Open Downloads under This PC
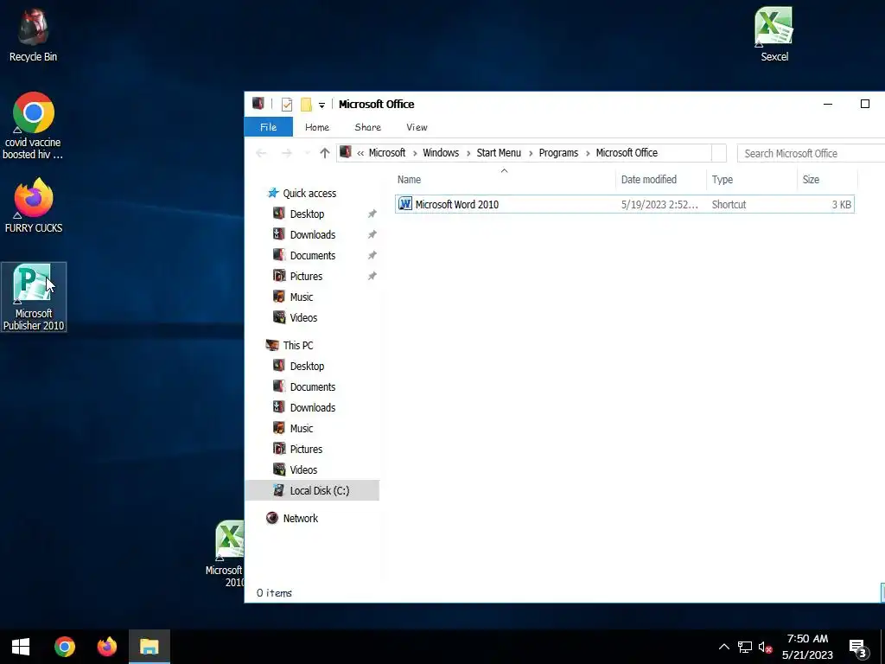This screenshot has height=664, width=885. 313,408
